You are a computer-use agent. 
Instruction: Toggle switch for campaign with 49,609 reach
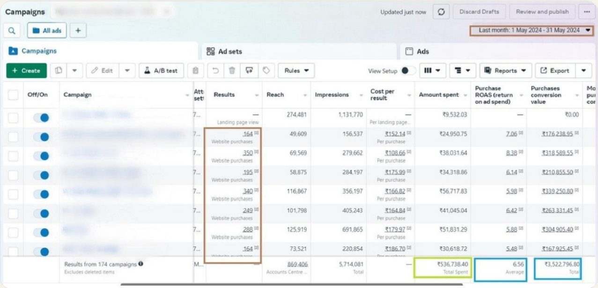[41, 137]
